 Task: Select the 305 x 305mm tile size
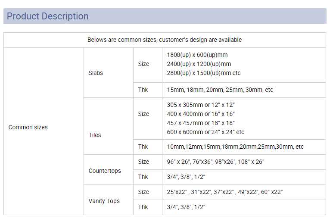[200, 105]
